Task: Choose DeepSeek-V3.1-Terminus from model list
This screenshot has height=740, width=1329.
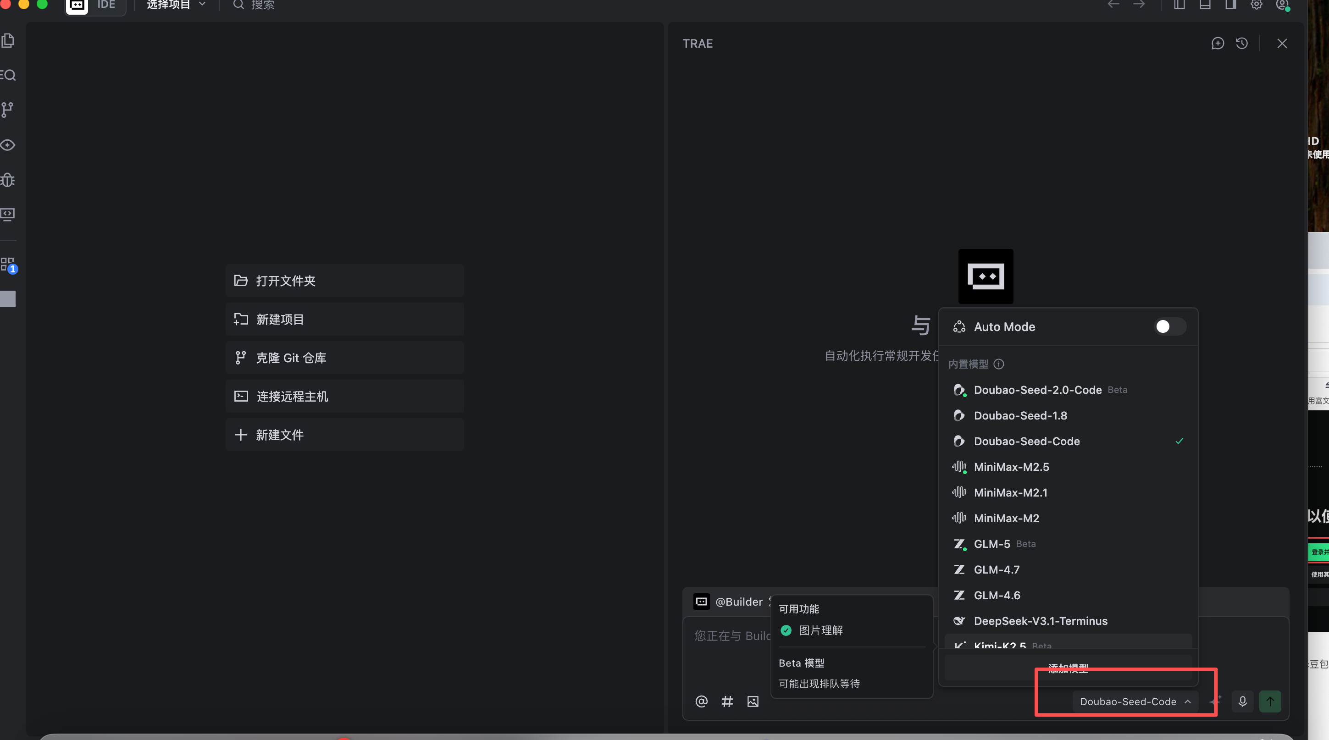Action: 1040,621
